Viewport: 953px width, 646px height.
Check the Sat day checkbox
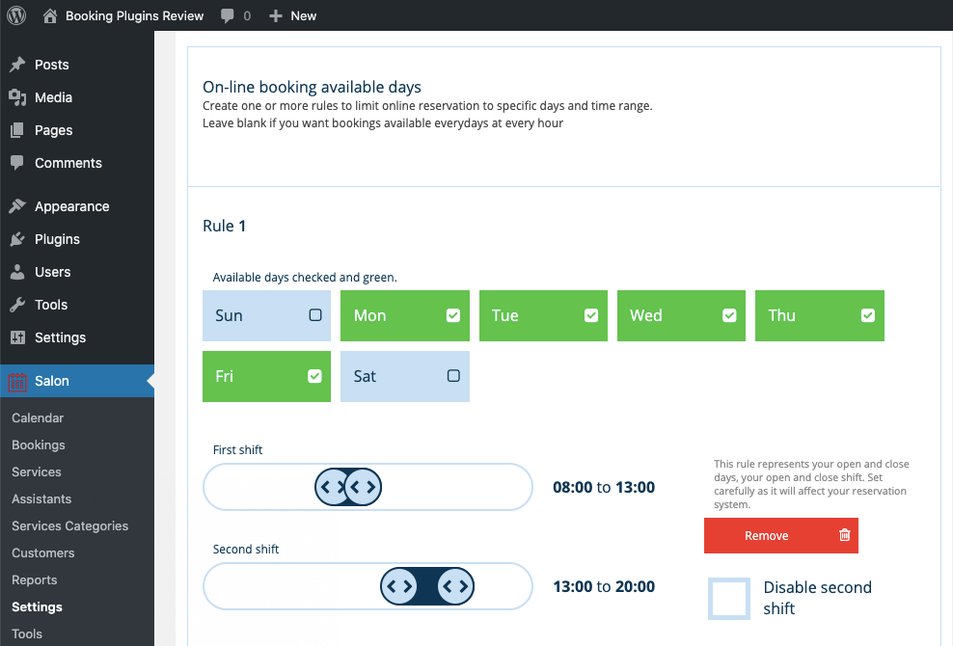coord(453,376)
